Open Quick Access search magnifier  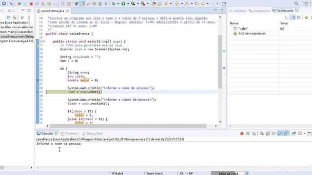[296, 3]
